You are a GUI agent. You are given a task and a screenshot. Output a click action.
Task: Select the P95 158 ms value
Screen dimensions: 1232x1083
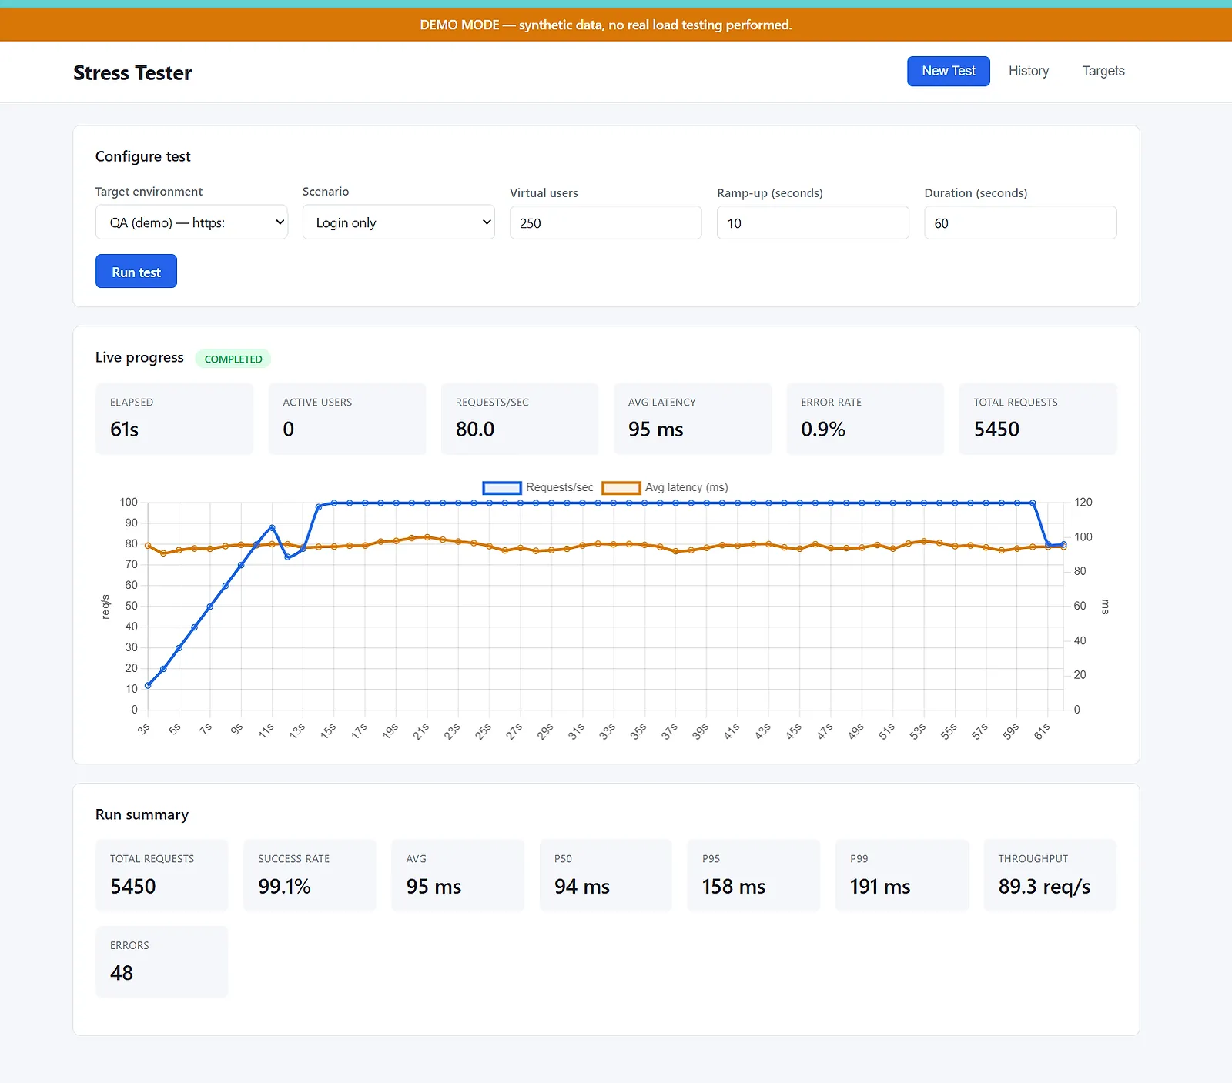pos(734,887)
